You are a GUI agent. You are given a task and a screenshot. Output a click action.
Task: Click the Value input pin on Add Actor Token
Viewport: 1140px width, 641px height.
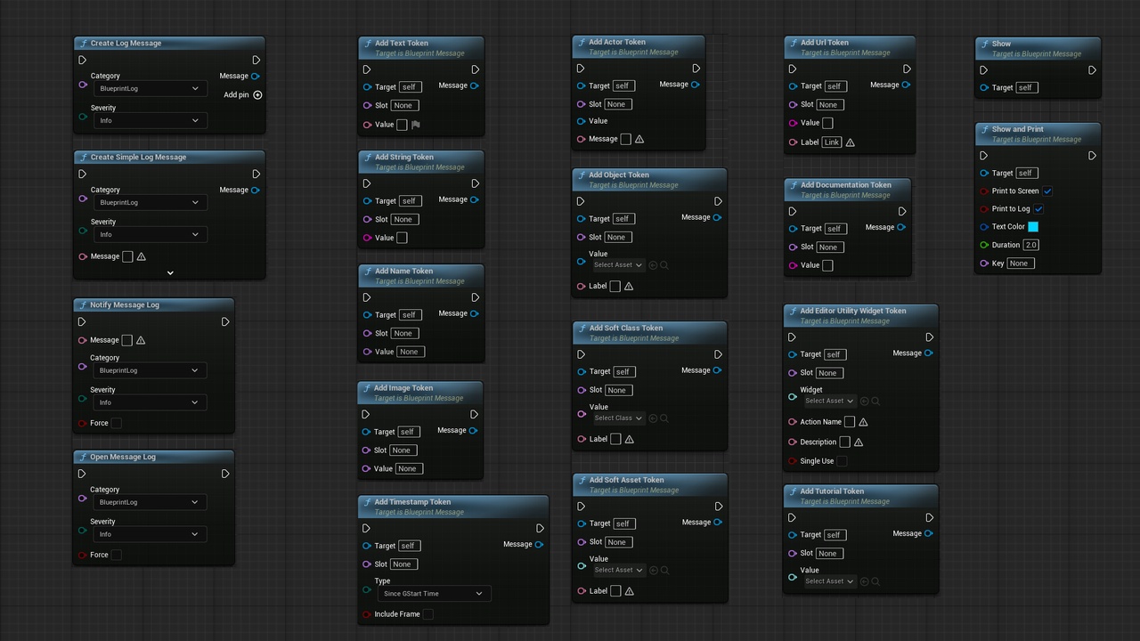[581, 121]
